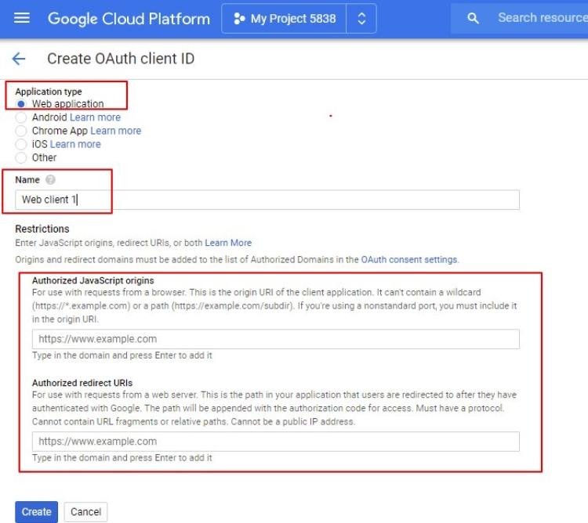The width and height of the screenshot is (588, 523).
Task: Open OAuth consent settings link
Action: (409, 259)
